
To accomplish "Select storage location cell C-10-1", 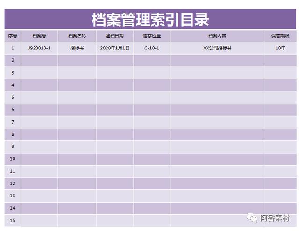I will [152, 48].
